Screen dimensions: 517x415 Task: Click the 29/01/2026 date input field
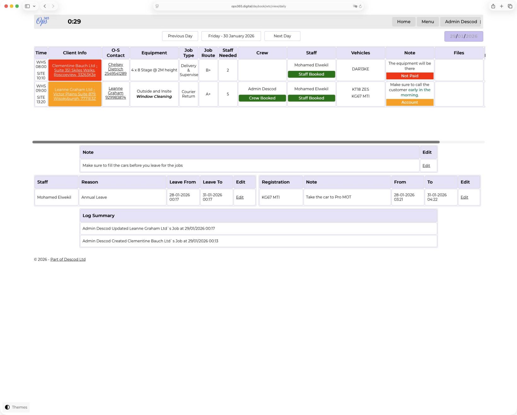pyautogui.click(x=463, y=36)
